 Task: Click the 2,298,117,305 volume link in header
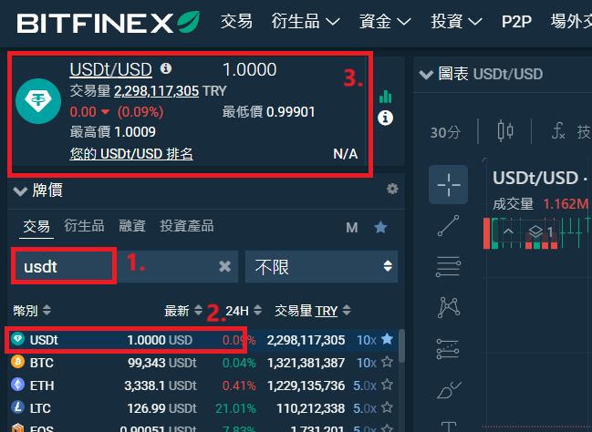(157, 91)
